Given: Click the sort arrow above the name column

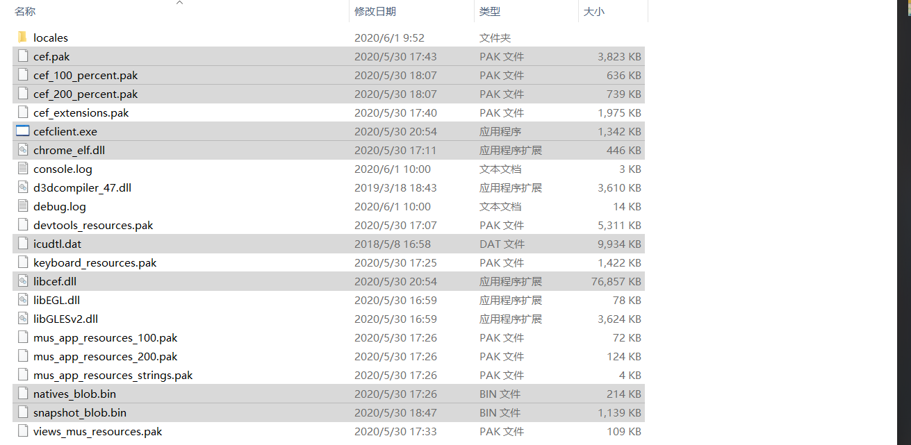Looking at the screenshot, I should (179, 3).
